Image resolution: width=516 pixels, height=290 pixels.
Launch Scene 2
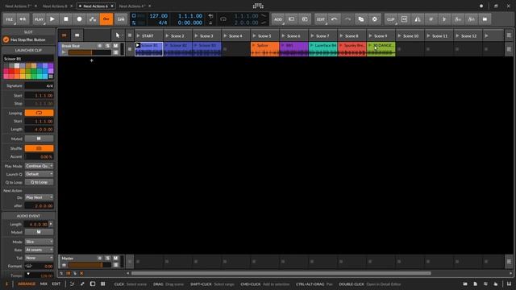(x=167, y=35)
